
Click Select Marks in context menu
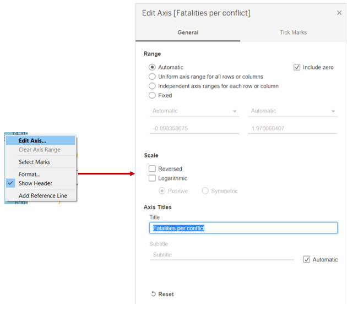(34, 162)
